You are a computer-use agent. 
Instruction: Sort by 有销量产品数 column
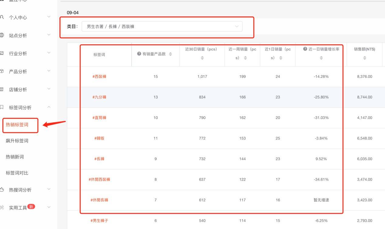(170, 54)
